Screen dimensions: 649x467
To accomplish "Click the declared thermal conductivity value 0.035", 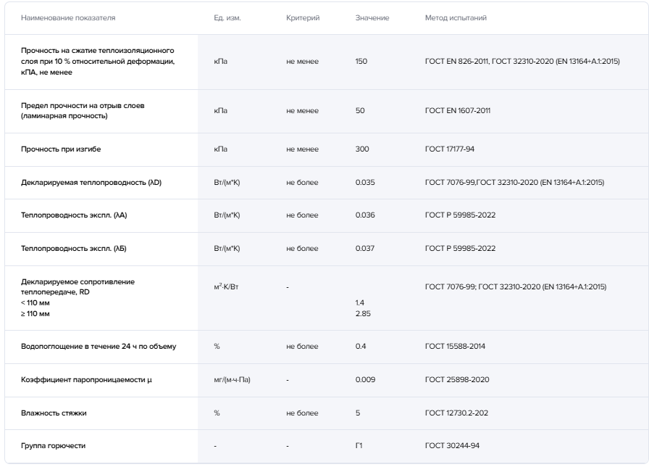I will (x=365, y=182).
